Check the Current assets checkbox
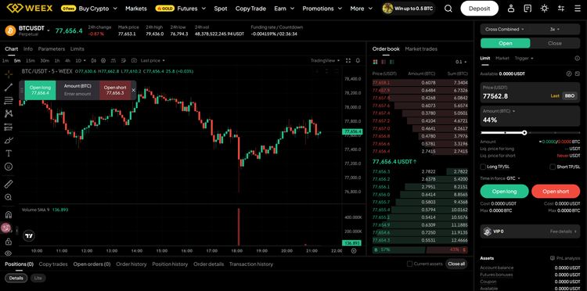This screenshot has height=291, width=587. pyautogui.click(x=409, y=264)
